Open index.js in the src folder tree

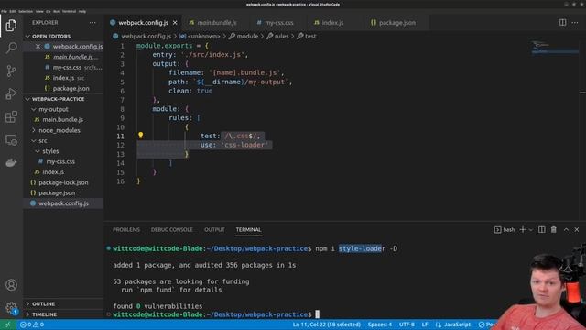(53, 172)
